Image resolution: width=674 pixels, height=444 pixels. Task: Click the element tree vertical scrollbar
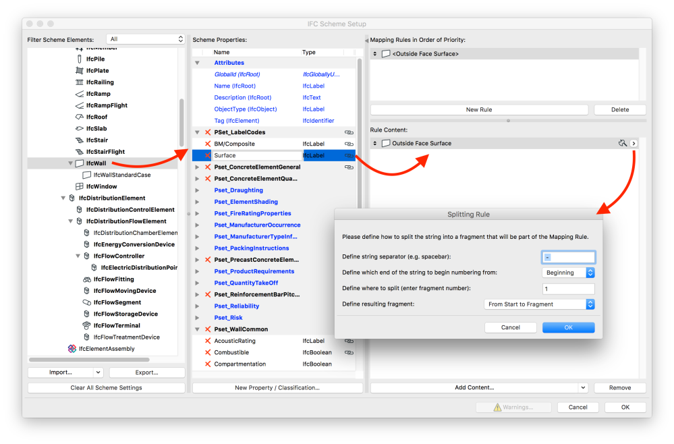click(181, 123)
